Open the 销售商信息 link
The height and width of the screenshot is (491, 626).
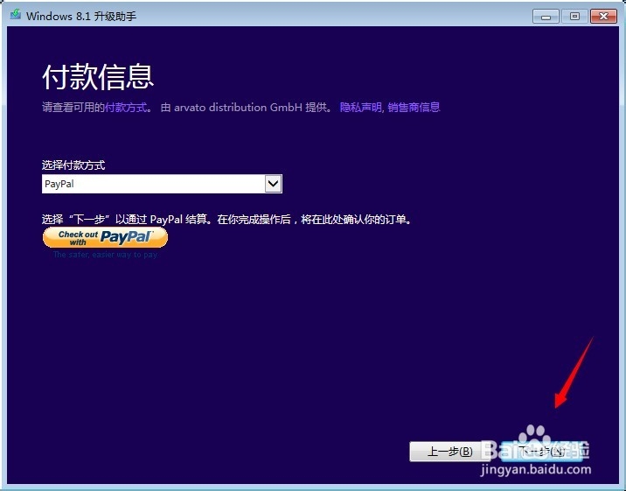pyautogui.click(x=414, y=107)
